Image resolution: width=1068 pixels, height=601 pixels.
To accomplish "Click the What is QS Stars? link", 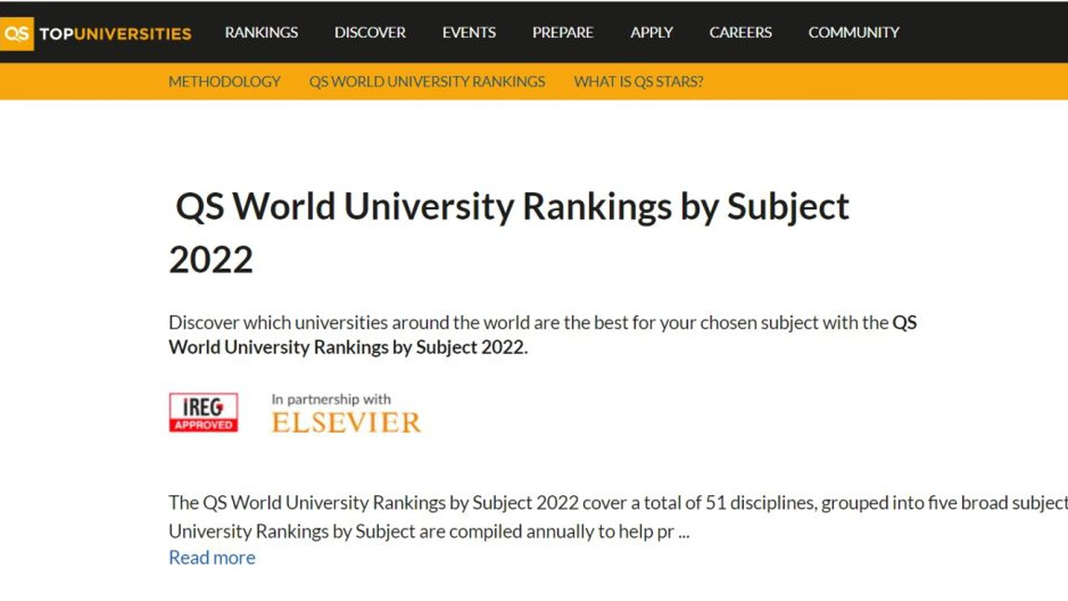I will coord(638,82).
